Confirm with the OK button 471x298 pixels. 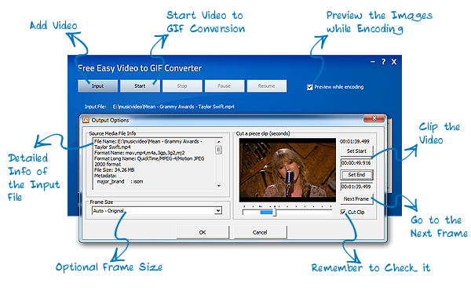203,232
